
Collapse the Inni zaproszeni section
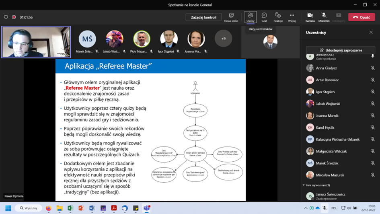(304, 185)
